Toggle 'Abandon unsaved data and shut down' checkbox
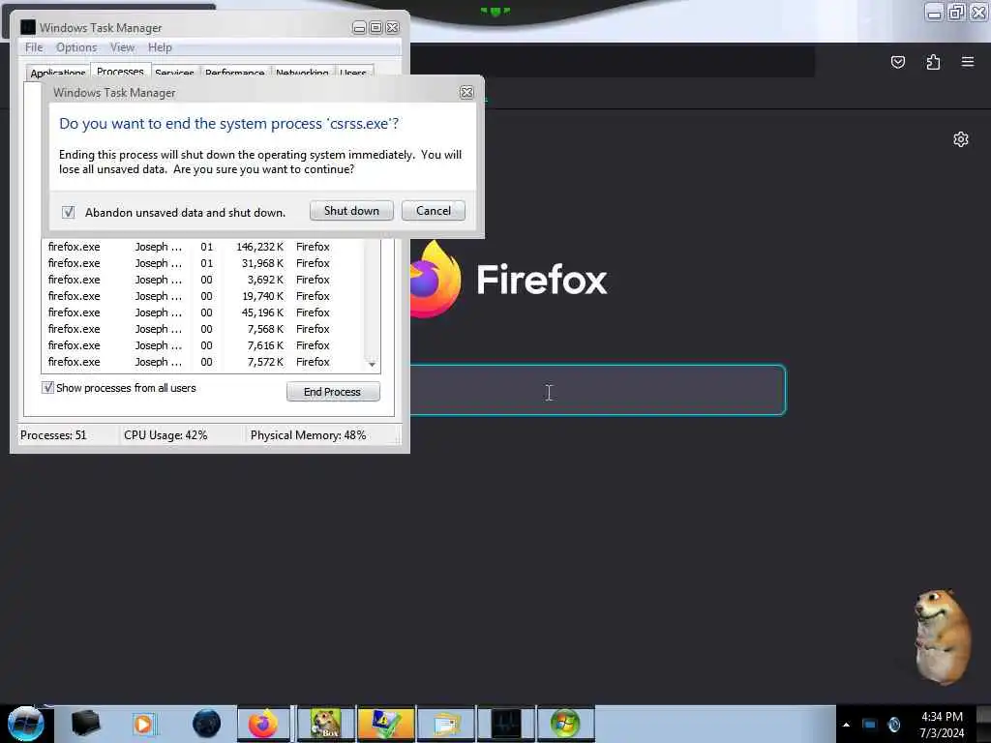Viewport: 991px width, 743px height. coord(69,212)
